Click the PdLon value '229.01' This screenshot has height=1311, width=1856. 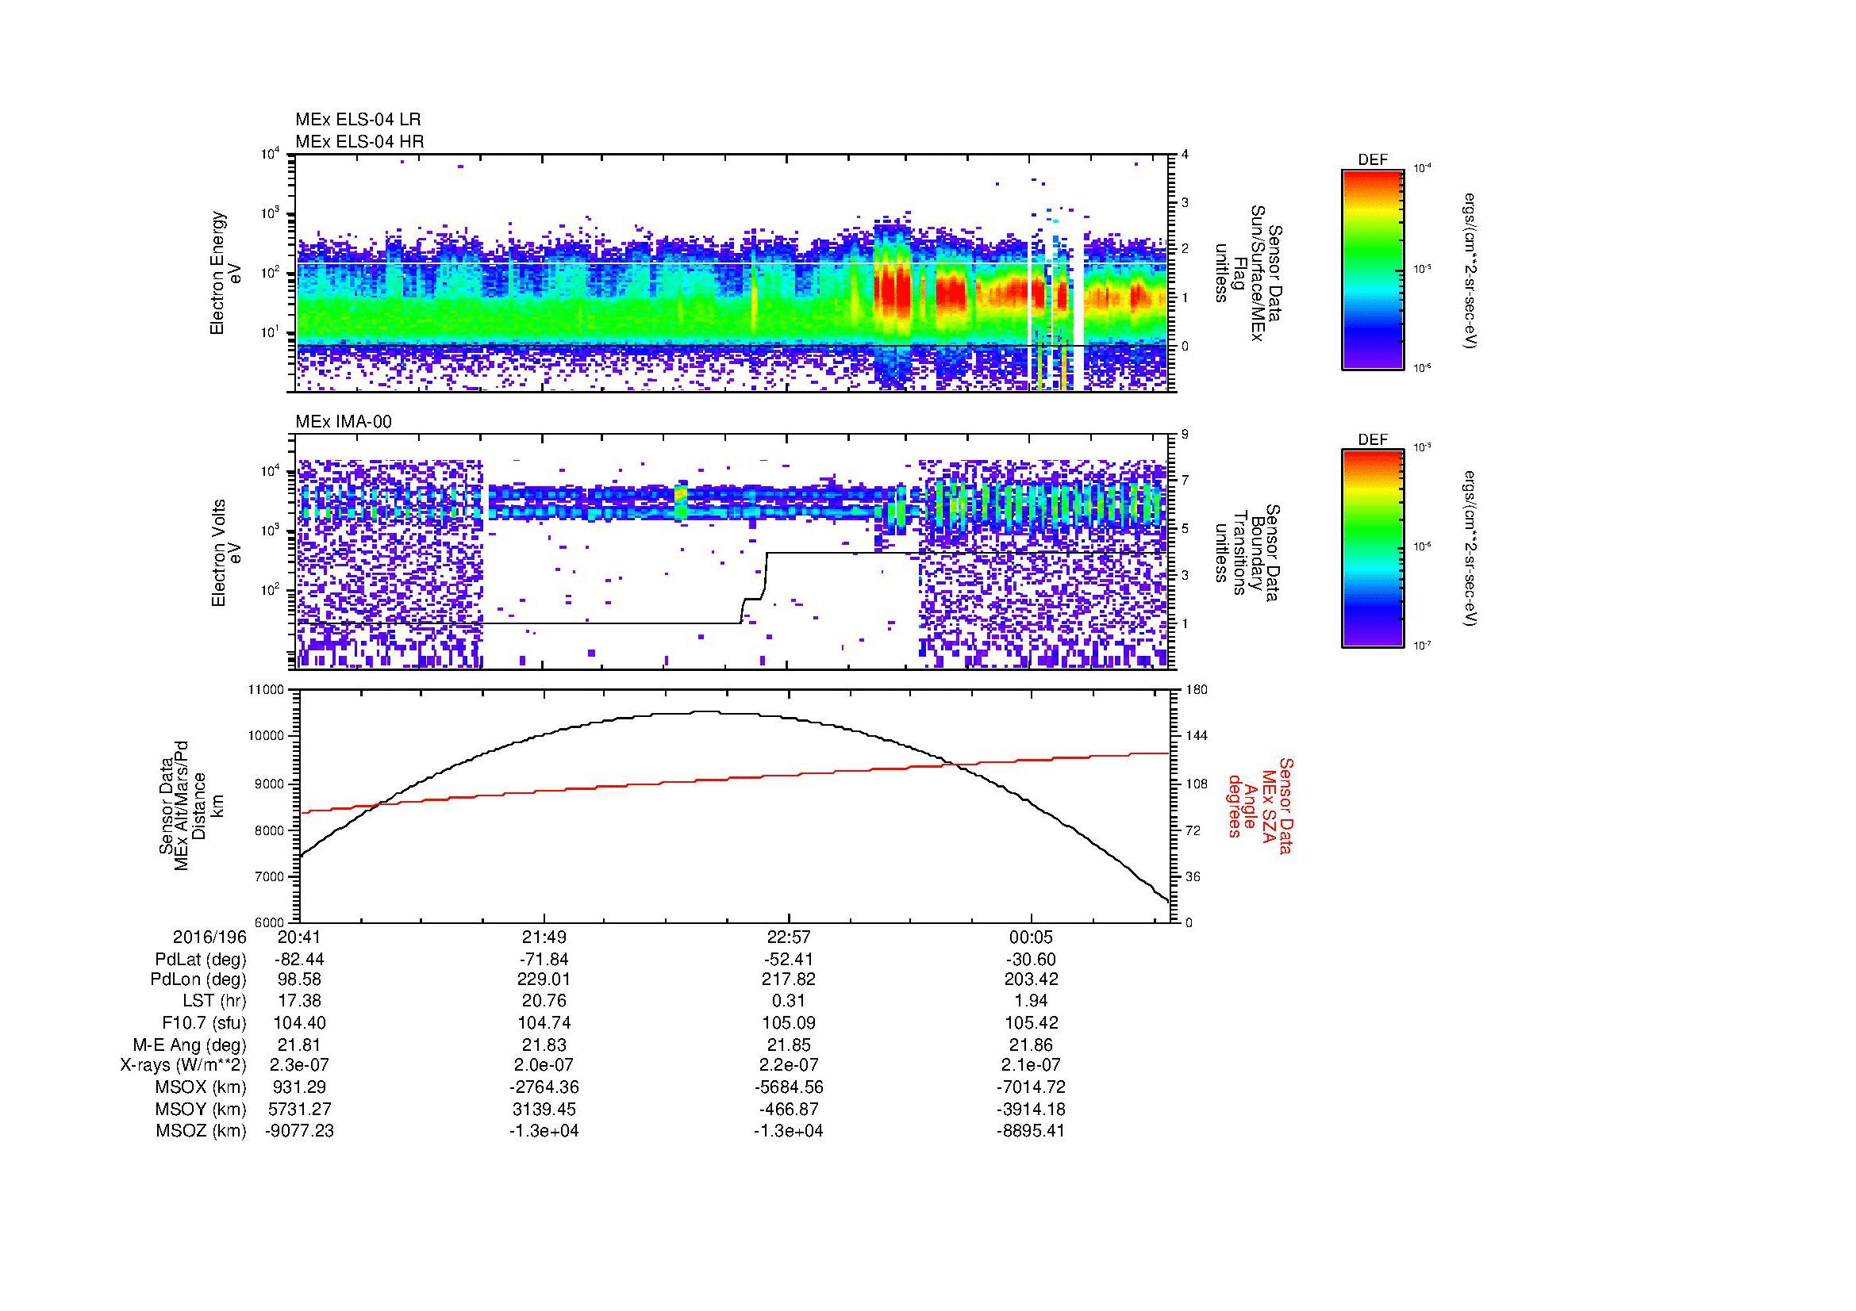(x=544, y=979)
